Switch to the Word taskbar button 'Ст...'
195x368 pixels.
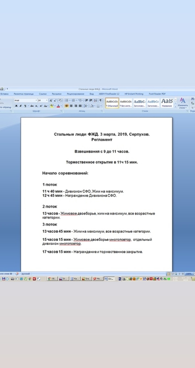coord(110,279)
